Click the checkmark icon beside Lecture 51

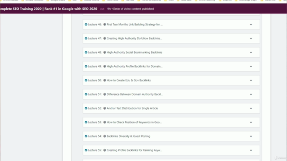pos(86,94)
